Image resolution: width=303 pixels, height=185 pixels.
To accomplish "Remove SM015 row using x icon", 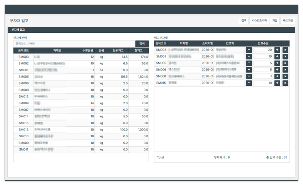I will coord(285,83).
